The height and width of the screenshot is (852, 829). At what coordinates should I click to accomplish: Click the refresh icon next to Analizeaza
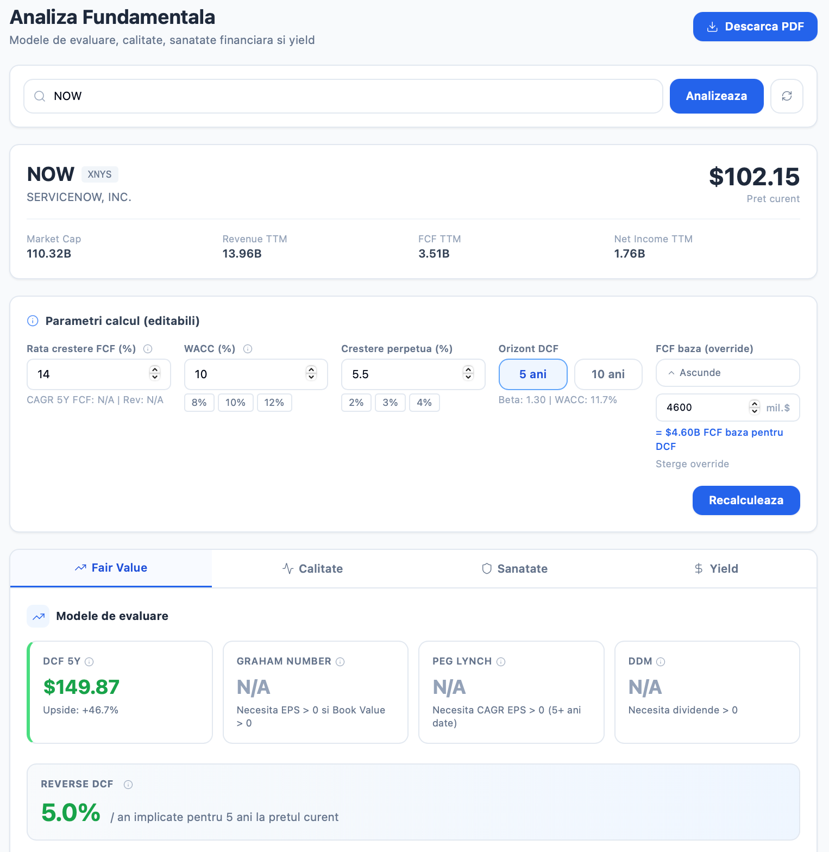coord(787,96)
